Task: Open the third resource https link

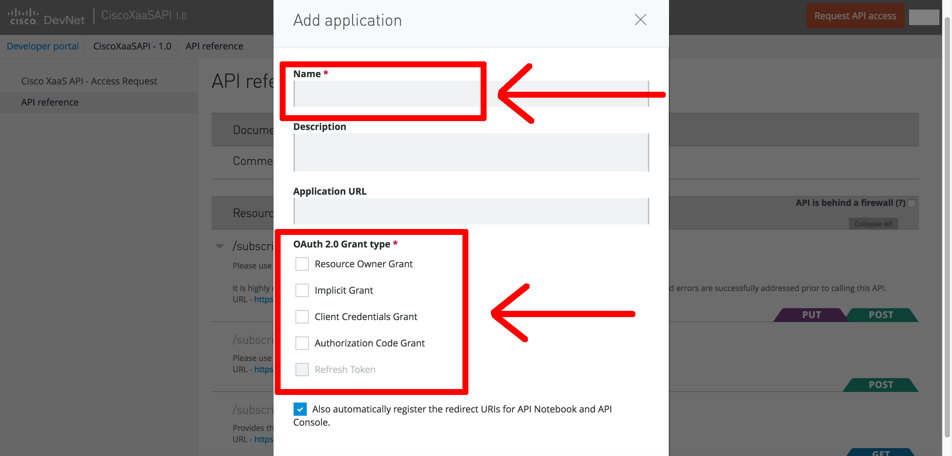Action: pyautogui.click(x=263, y=440)
